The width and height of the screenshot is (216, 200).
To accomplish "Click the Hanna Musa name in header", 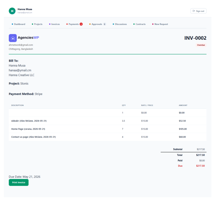I will (x=25, y=9).
